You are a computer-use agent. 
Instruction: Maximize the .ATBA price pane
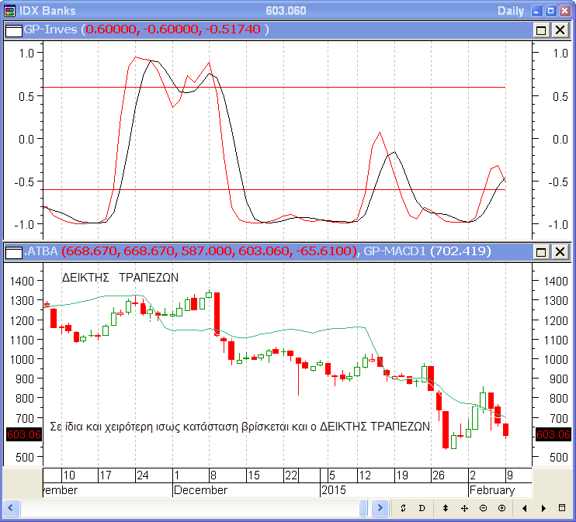click(541, 252)
